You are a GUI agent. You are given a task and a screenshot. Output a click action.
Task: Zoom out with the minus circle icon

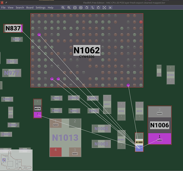75,8
